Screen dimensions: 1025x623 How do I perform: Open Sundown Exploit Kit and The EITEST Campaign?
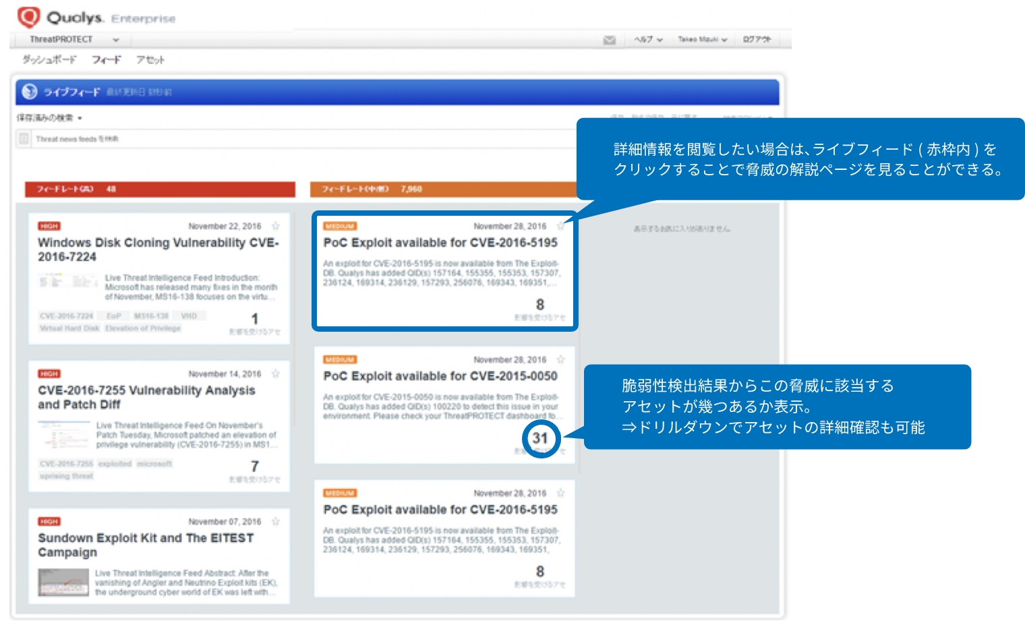pos(146,545)
